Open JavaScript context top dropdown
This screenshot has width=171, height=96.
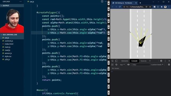click(x=122, y=65)
